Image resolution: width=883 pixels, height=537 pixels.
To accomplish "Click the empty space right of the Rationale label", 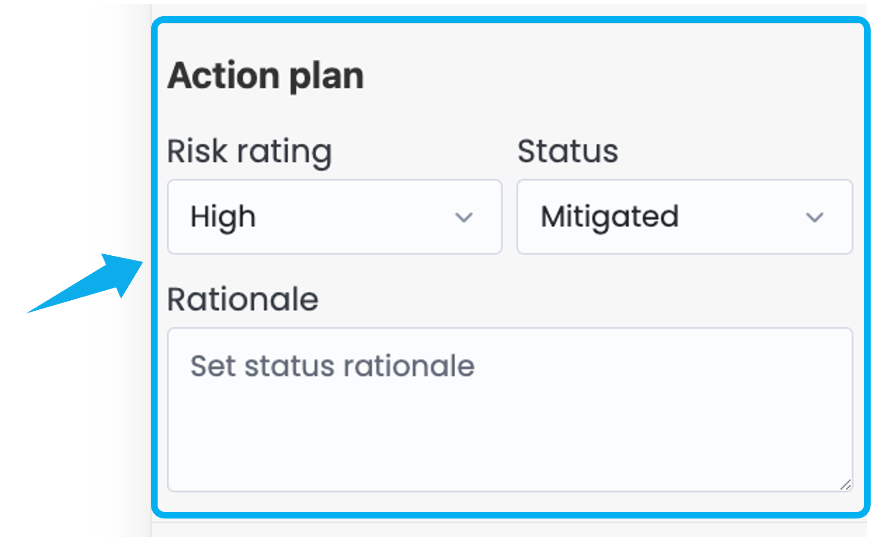I will 570,300.
